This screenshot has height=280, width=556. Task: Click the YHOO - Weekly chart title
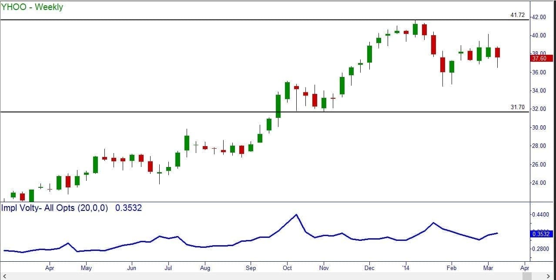point(32,7)
